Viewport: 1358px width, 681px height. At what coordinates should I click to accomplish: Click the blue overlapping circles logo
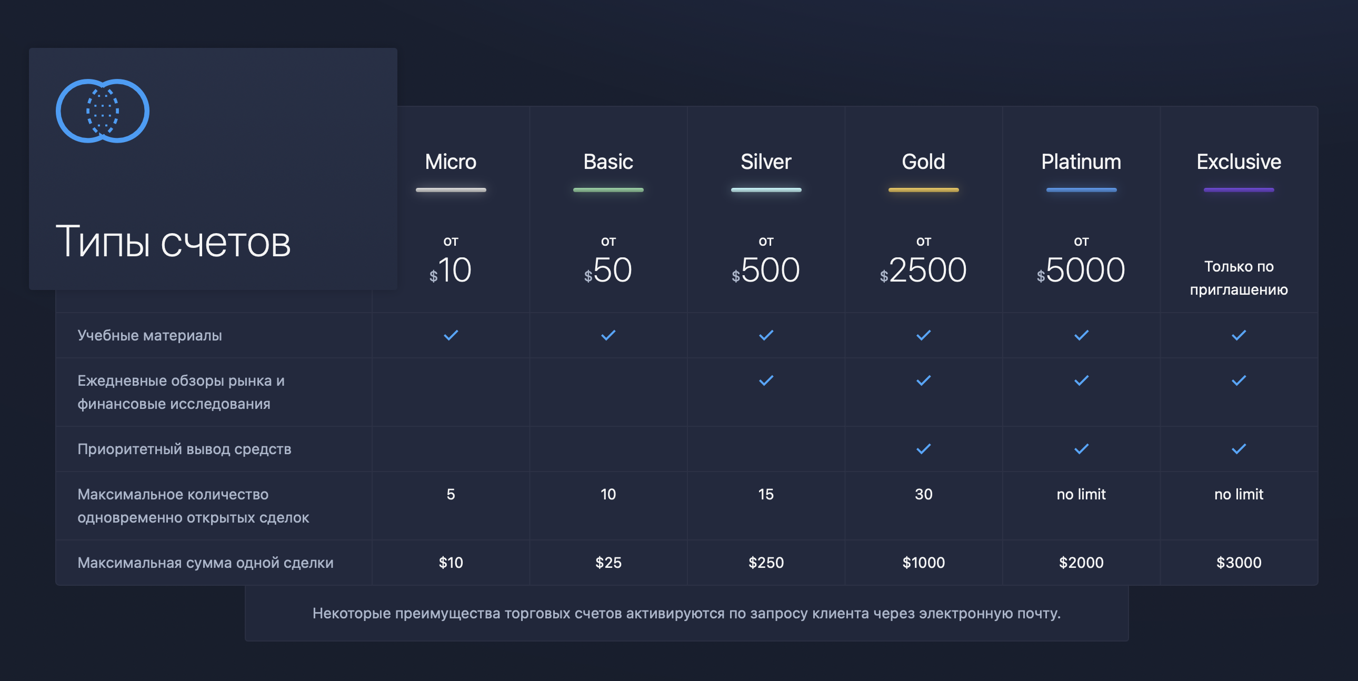[x=102, y=111]
